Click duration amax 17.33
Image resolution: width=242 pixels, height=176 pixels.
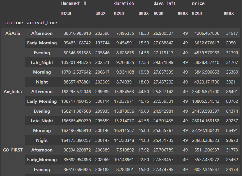click(144, 62)
